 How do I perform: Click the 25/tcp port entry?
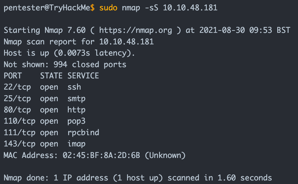tap(17, 98)
